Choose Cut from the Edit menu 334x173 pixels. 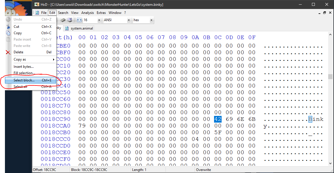tap(30, 27)
